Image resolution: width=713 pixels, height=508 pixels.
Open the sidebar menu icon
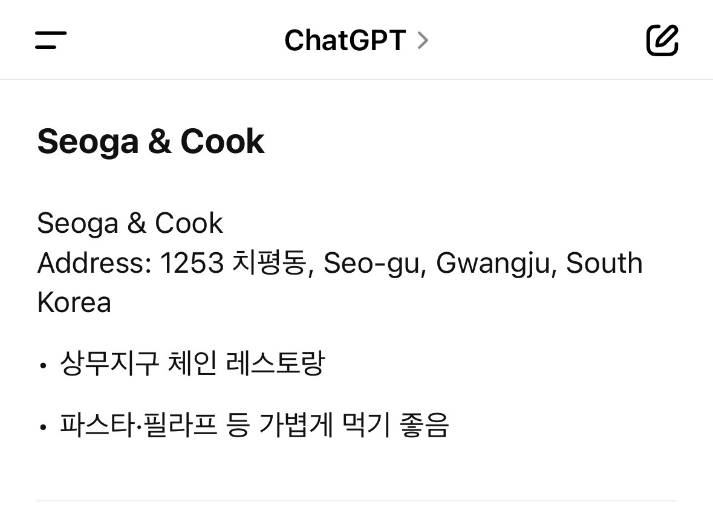click(x=51, y=41)
